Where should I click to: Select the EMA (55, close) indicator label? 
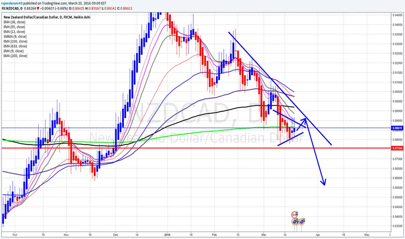click(14, 27)
